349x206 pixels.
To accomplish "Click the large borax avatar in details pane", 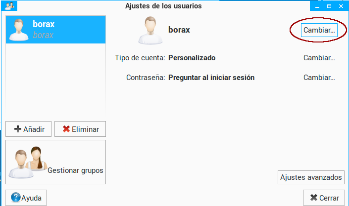I will (150, 30).
